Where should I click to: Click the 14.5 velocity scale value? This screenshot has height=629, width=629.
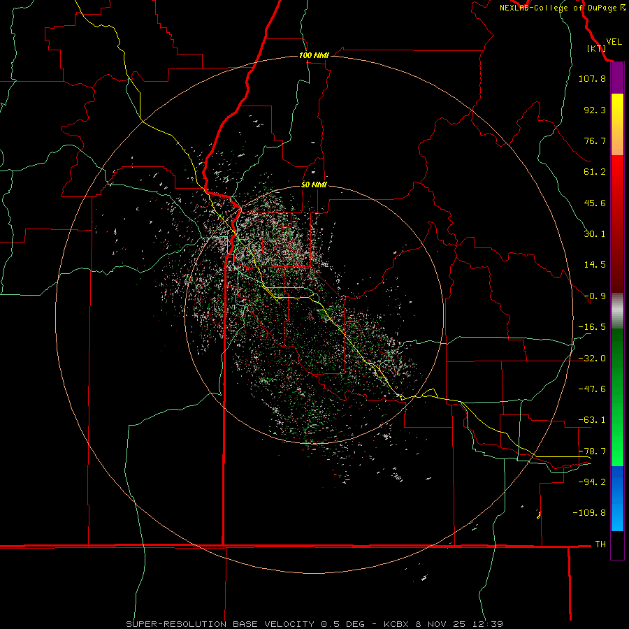click(x=595, y=265)
